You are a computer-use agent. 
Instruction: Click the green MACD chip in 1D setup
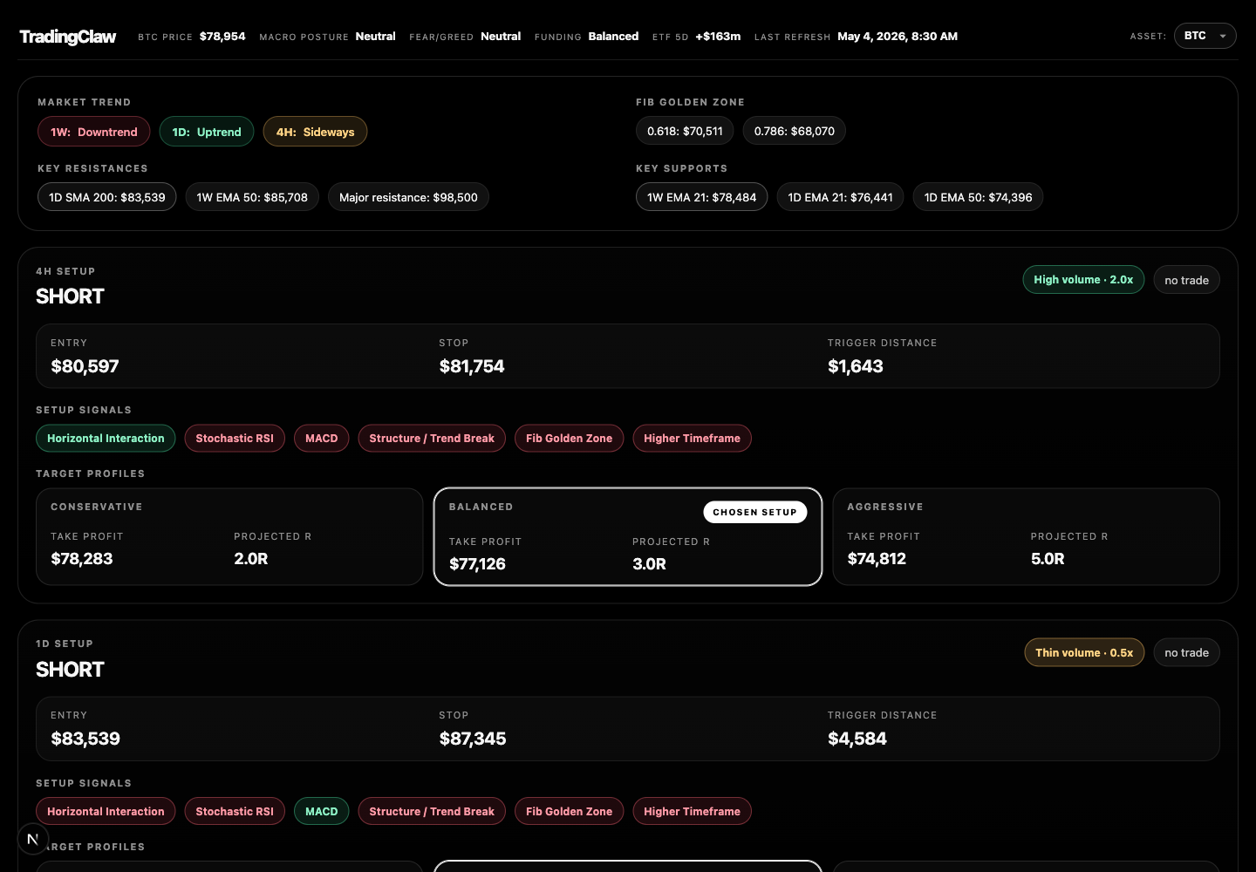point(321,811)
